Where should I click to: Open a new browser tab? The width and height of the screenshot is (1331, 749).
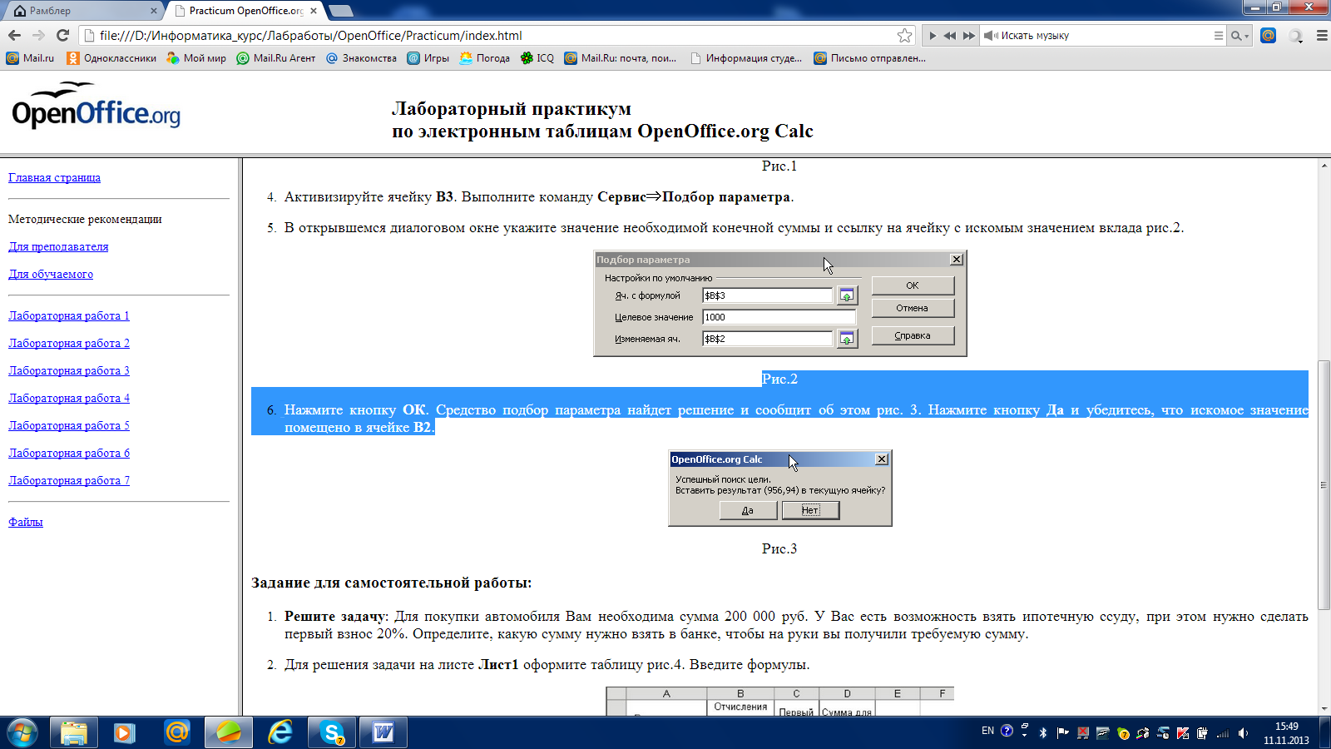(x=341, y=11)
